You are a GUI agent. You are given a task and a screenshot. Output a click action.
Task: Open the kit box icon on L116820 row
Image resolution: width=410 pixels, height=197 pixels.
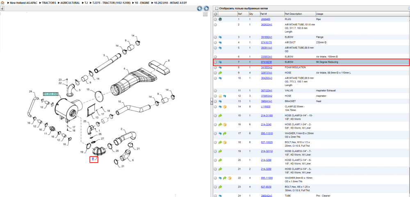click(x=225, y=106)
